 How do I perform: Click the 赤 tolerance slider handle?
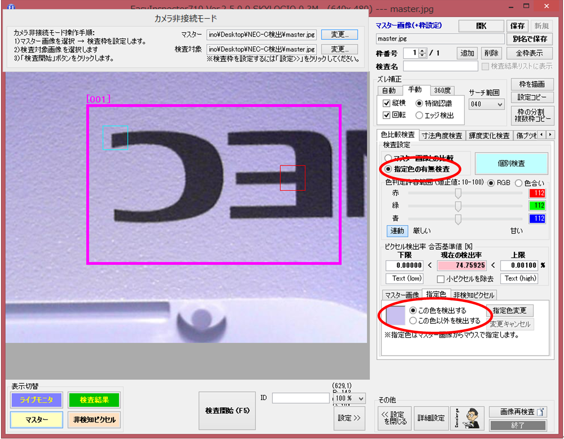(x=458, y=193)
